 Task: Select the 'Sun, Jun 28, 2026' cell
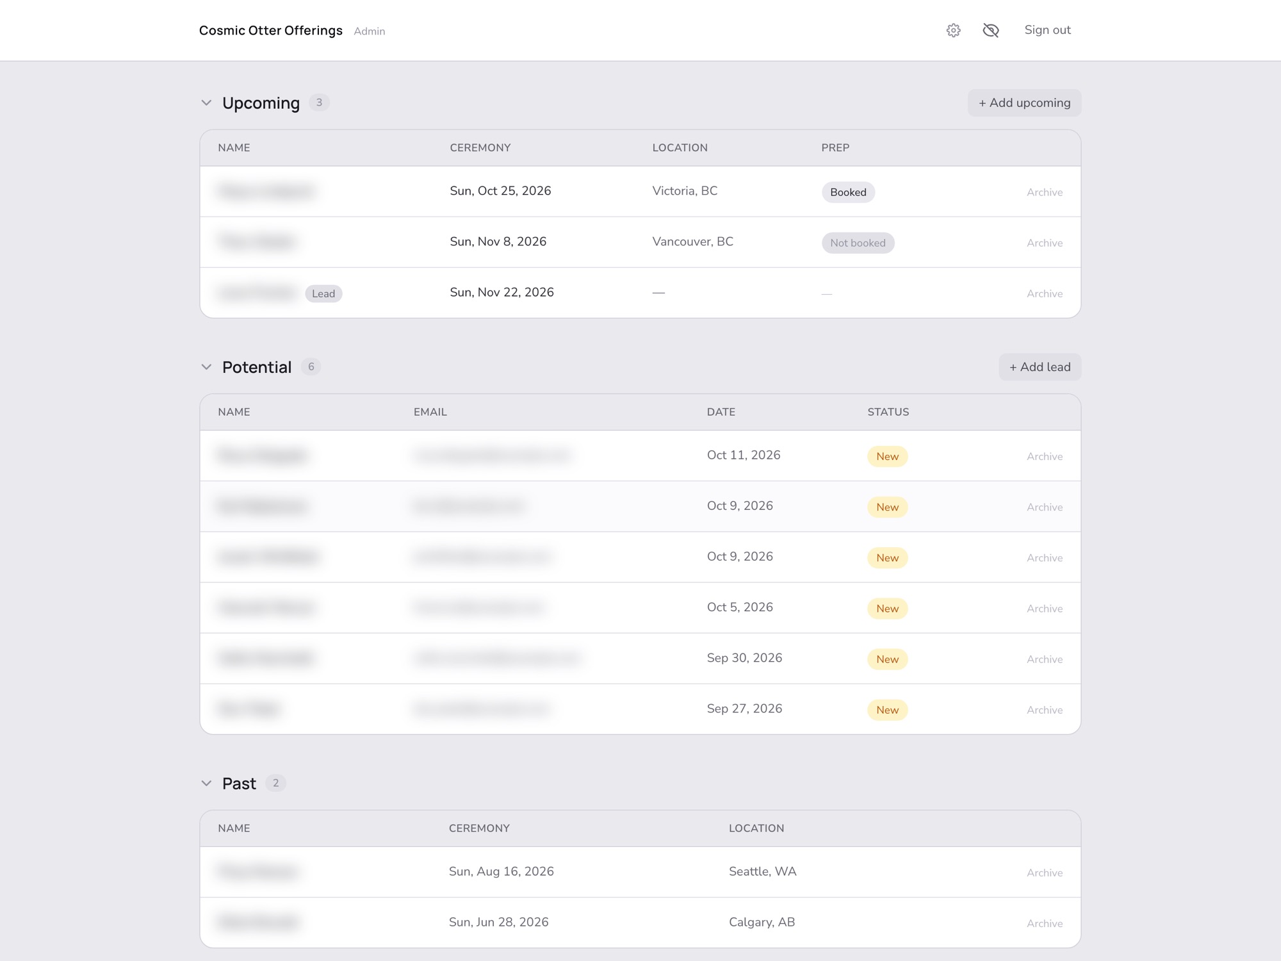tap(498, 922)
